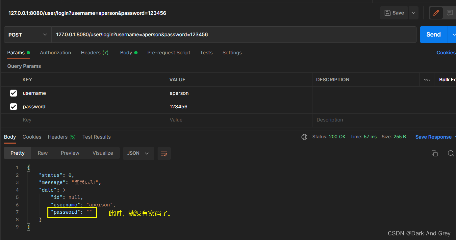456x240 pixels.
Task: Toggle the wrap lines icon
Action: click(x=164, y=153)
